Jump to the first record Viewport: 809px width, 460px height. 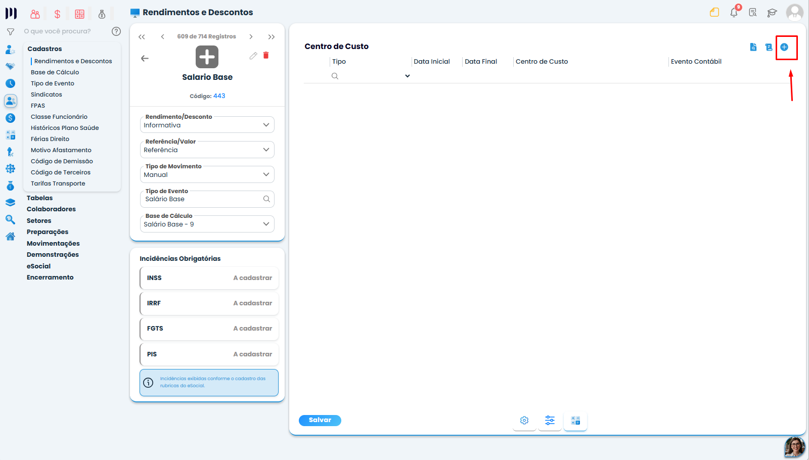click(x=142, y=37)
